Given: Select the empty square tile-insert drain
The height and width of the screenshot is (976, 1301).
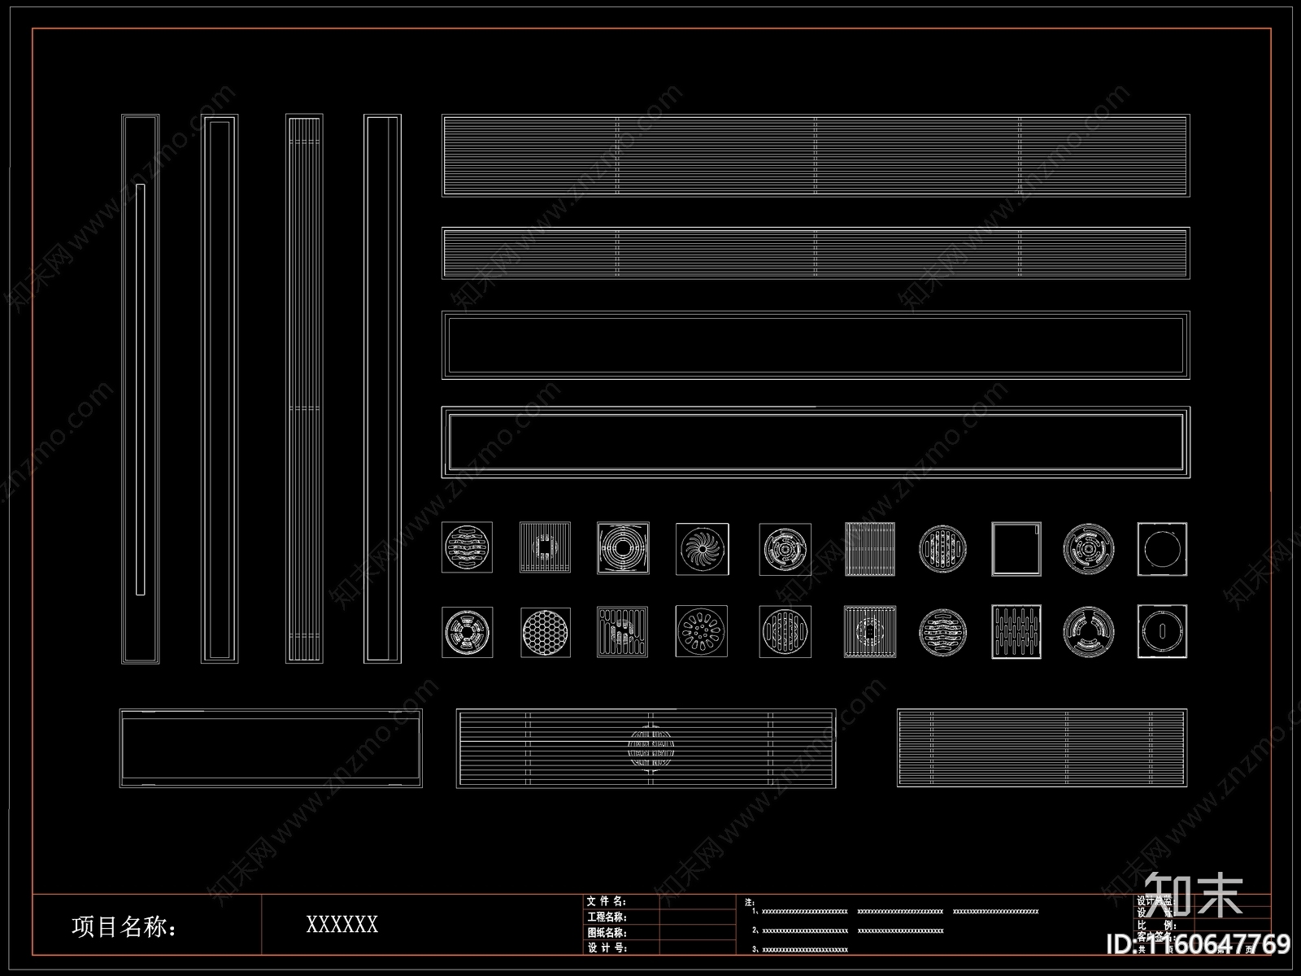Looking at the screenshot, I should tap(1016, 549).
